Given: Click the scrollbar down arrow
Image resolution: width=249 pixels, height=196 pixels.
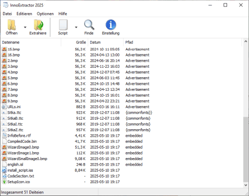Looking at the screenshot, I should point(246,185).
